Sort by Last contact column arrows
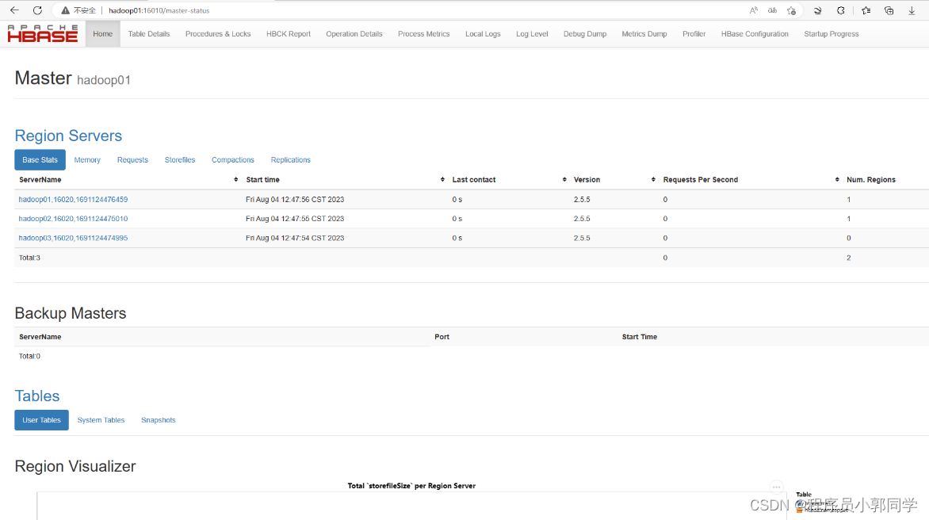 (x=564, y=179)
